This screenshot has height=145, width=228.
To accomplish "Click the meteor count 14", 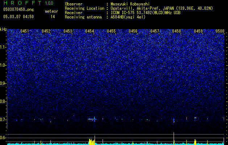I will [53, 17].
